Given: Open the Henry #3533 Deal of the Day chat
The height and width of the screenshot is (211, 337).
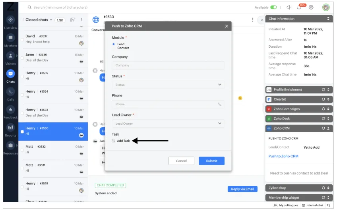Looking at the screenshot, I should click(53, 113).
